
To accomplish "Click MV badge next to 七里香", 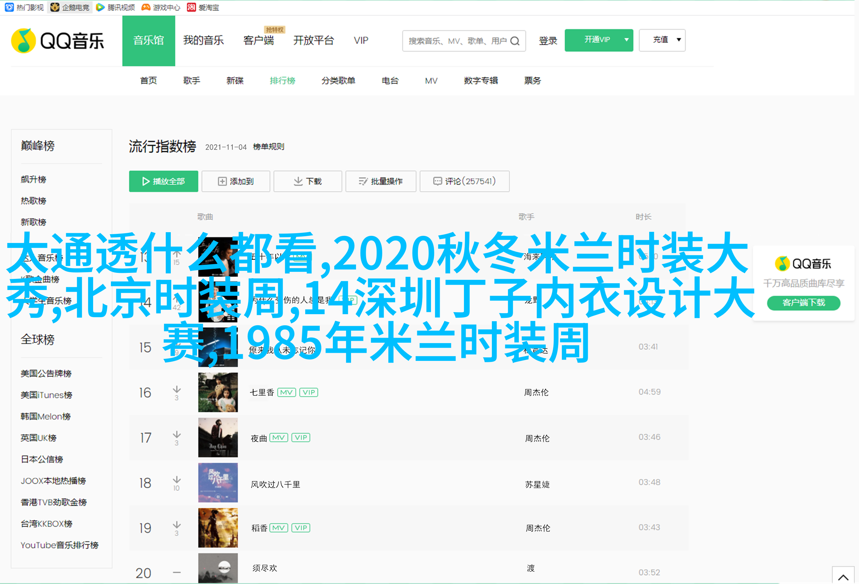I will click(x=286, y=392).
